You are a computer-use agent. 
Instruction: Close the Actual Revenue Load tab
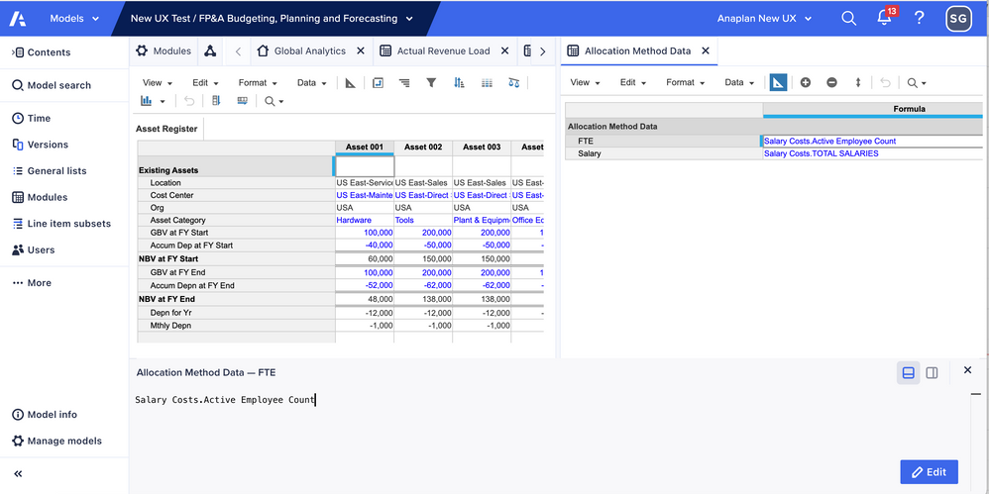[504, 51]
